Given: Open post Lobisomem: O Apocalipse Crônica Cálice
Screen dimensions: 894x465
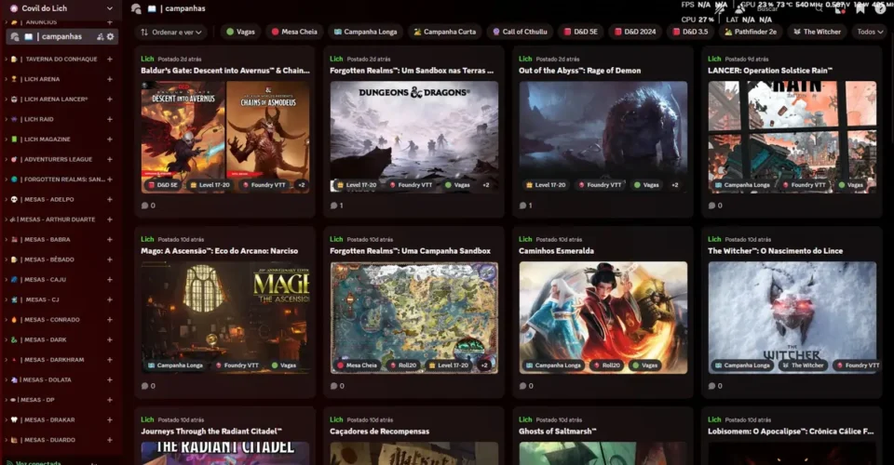Looking at the screenshot, I should tap(791, 432).
